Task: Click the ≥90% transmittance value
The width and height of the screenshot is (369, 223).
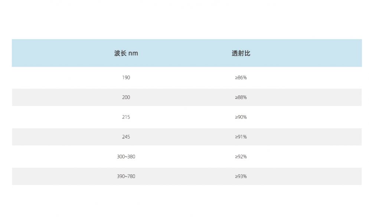Action: coord(241,117)
